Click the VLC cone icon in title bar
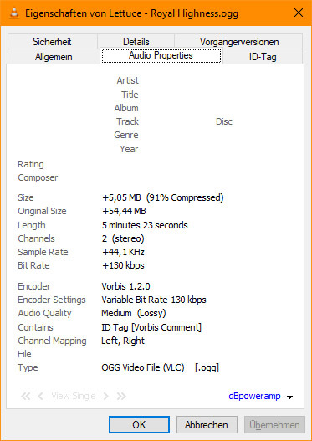Viewport: 312px width, 441px height. tap(13, 12)
